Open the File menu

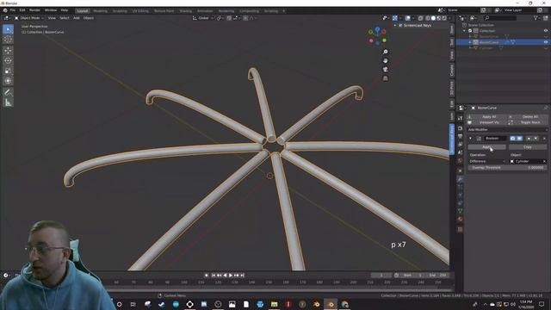[13, 10]
